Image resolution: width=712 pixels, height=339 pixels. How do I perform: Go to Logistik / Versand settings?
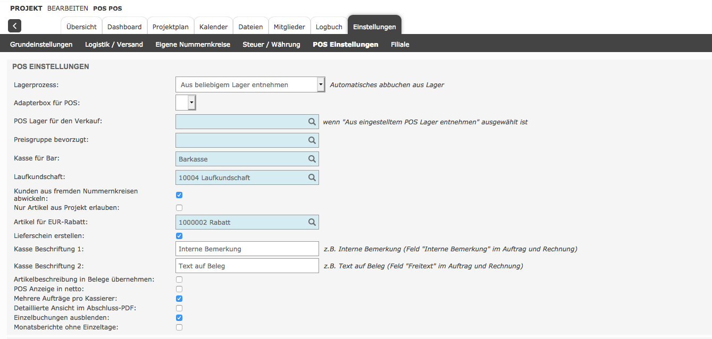pyautogui.click(x=114, y=45)
